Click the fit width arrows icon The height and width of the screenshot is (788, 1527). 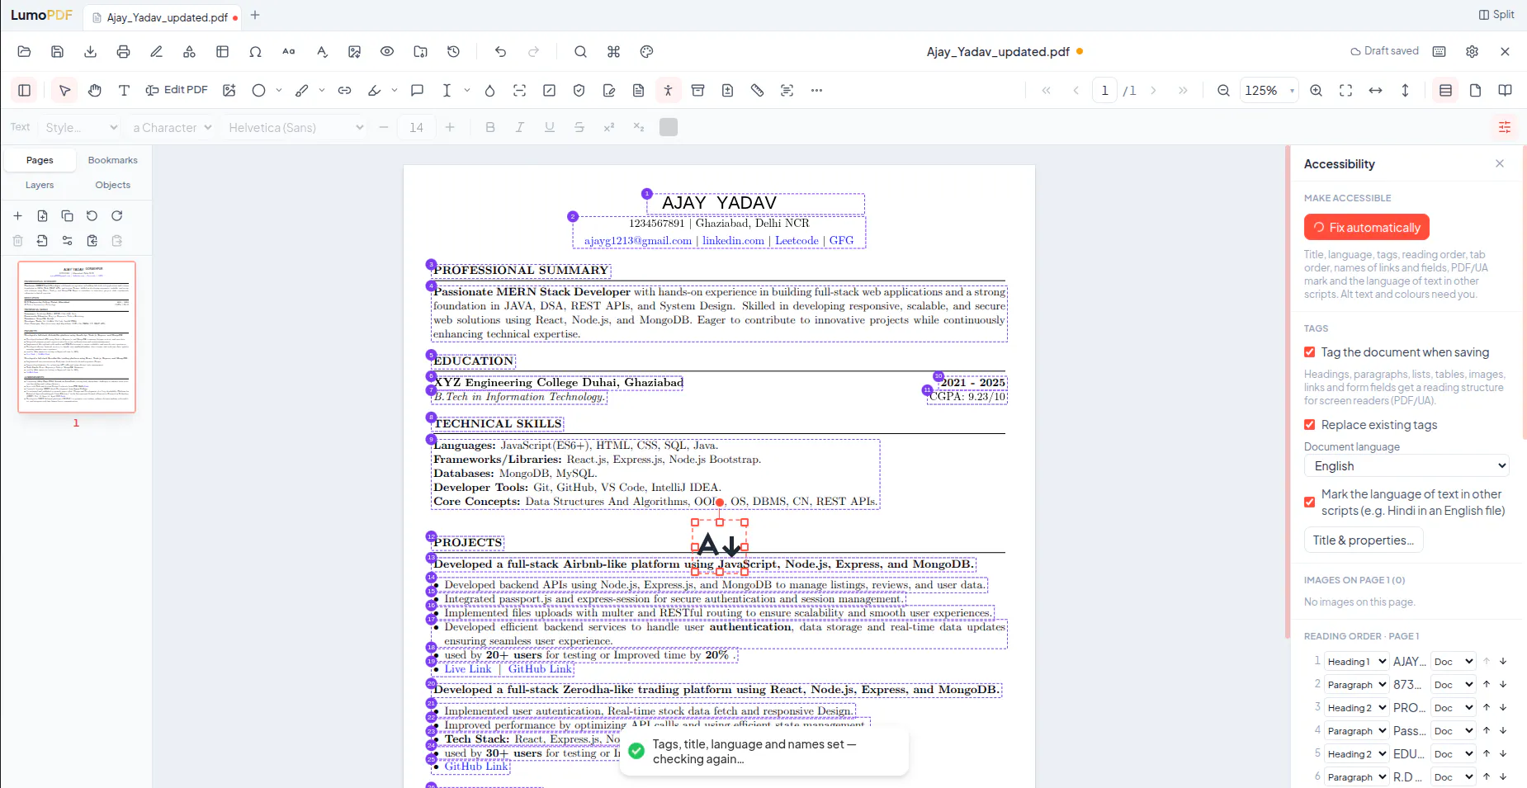click(x=1375, y=90)
